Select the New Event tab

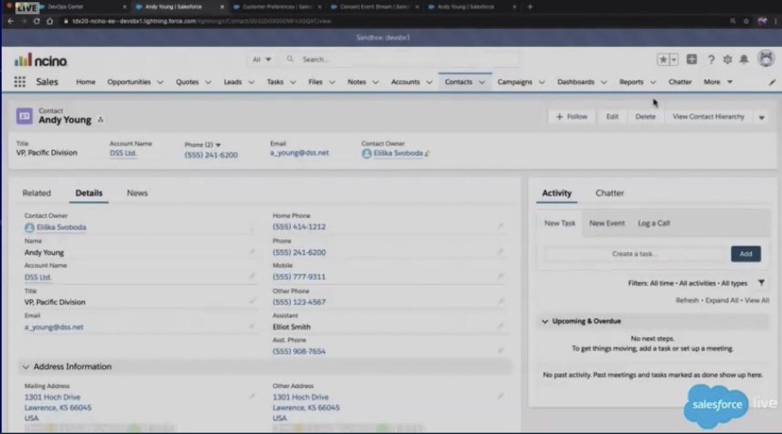click(x=607, y=223)
